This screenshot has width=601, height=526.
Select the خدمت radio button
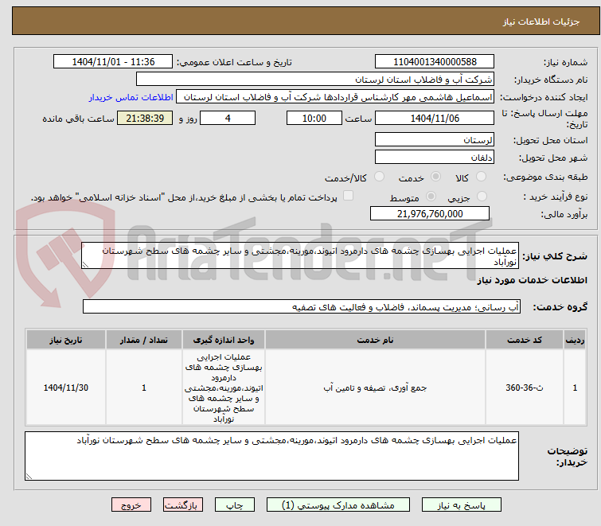point(435,177)
